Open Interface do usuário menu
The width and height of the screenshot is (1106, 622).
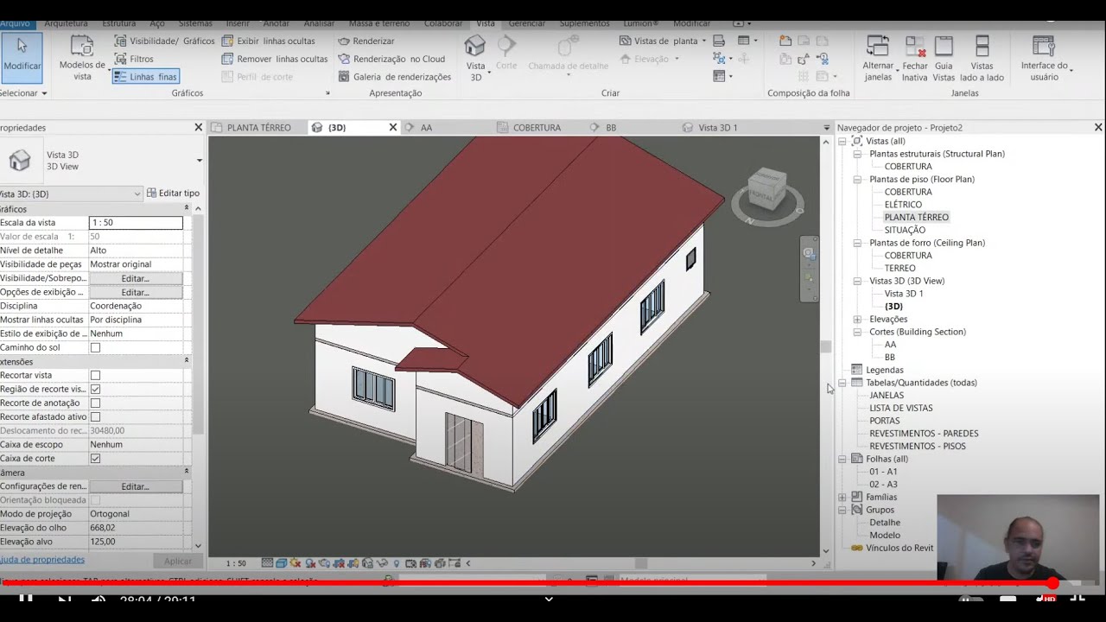tap(1045, 58)
